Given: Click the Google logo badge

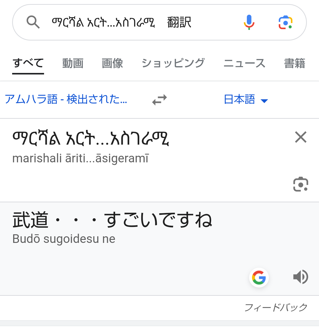Looking at the screenshot, I should click(259, 277).
